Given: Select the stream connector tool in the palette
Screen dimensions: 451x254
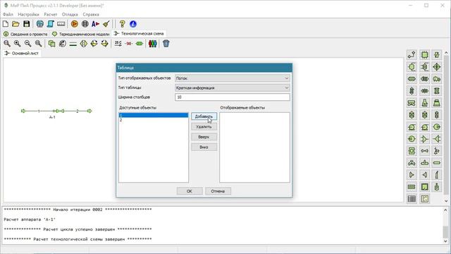Looking at the screenshot, I should click(x=412, y=55).
